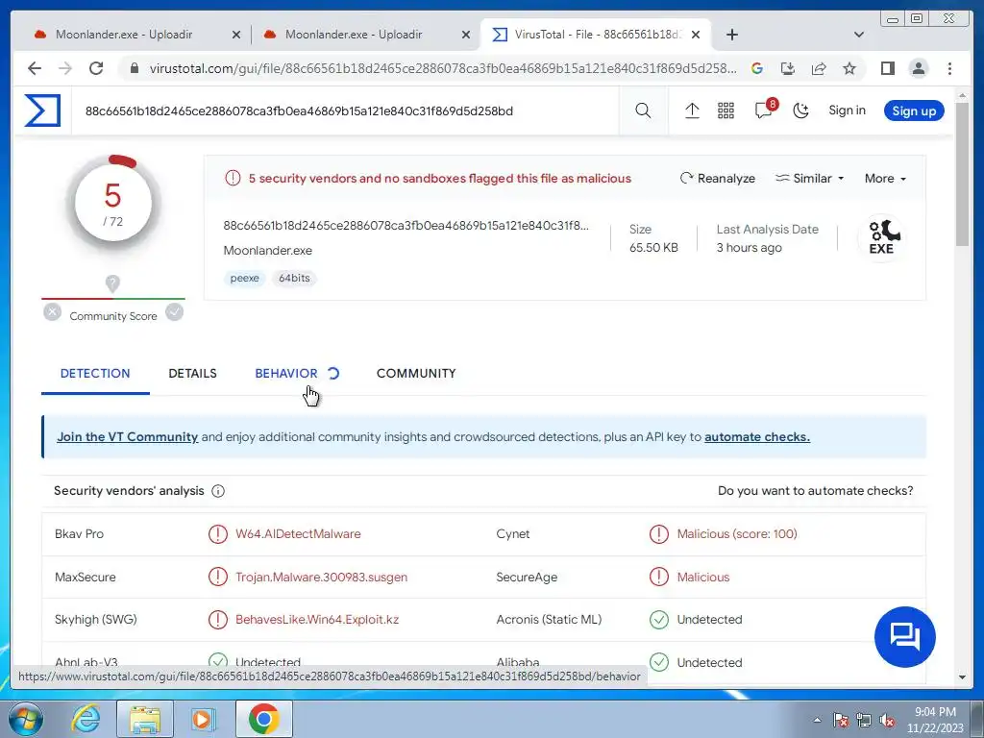Click the Reanalyze button
Viewport: 984px width, 738px height.
(x=717, y=178)
